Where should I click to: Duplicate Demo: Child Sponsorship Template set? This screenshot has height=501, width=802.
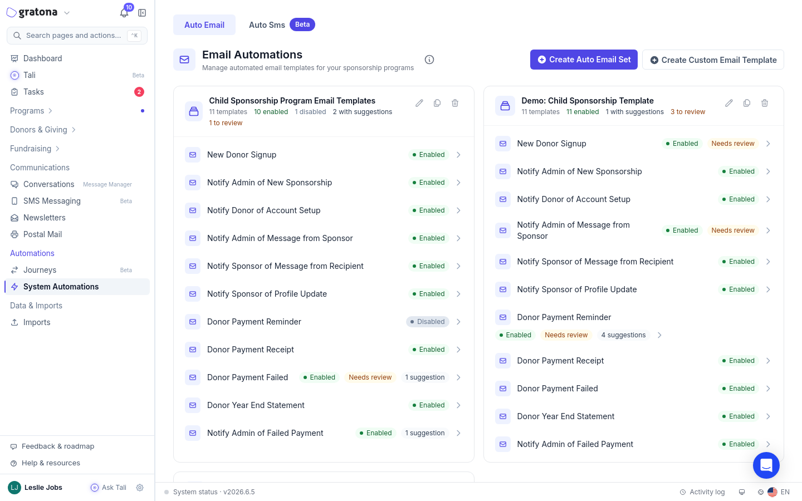[747, 103]
